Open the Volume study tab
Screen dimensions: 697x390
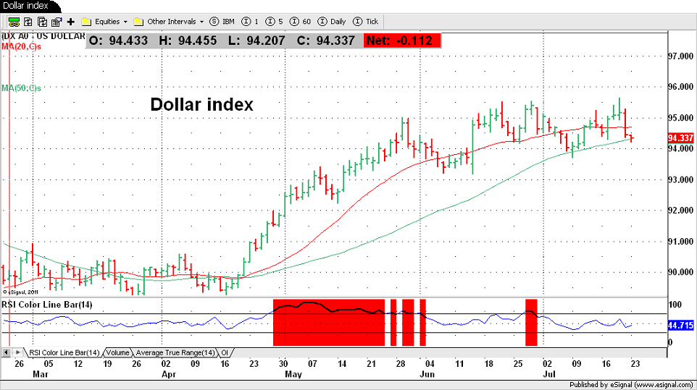point(118,352)
